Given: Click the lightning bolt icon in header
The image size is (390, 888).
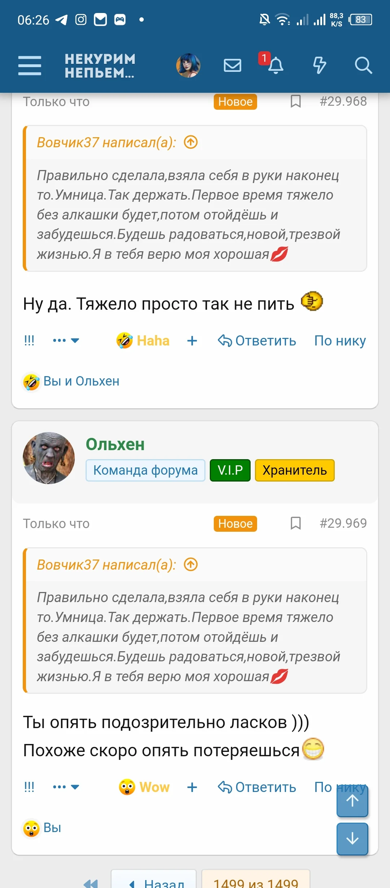Looking at the screenshot, I should coord(320,65).
